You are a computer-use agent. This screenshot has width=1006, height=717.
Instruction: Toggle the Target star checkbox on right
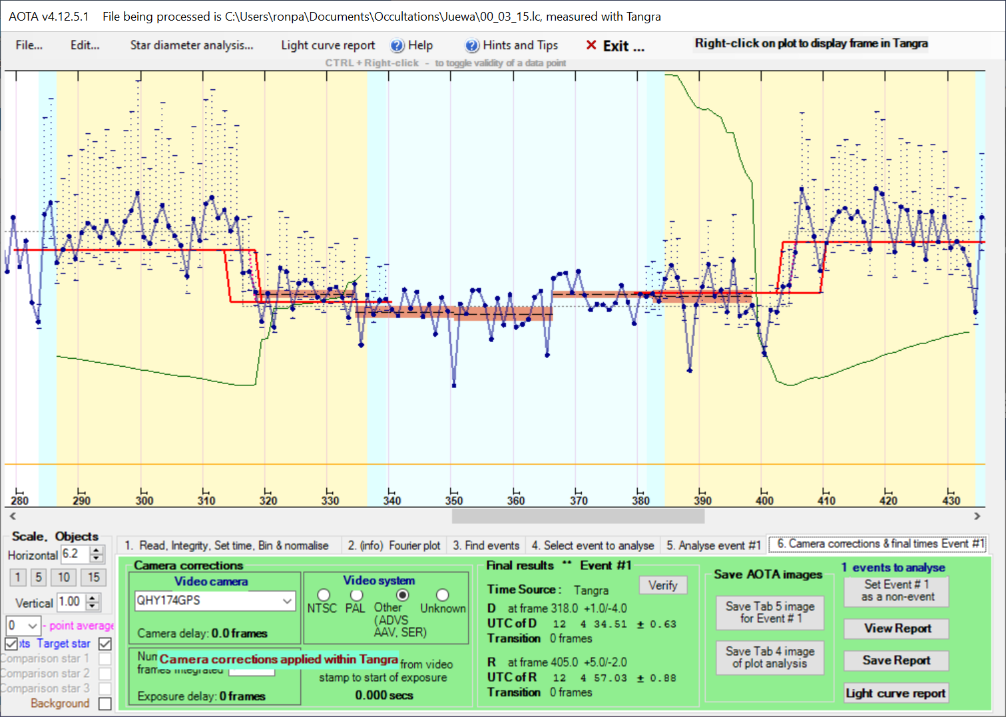click(105, 644)
